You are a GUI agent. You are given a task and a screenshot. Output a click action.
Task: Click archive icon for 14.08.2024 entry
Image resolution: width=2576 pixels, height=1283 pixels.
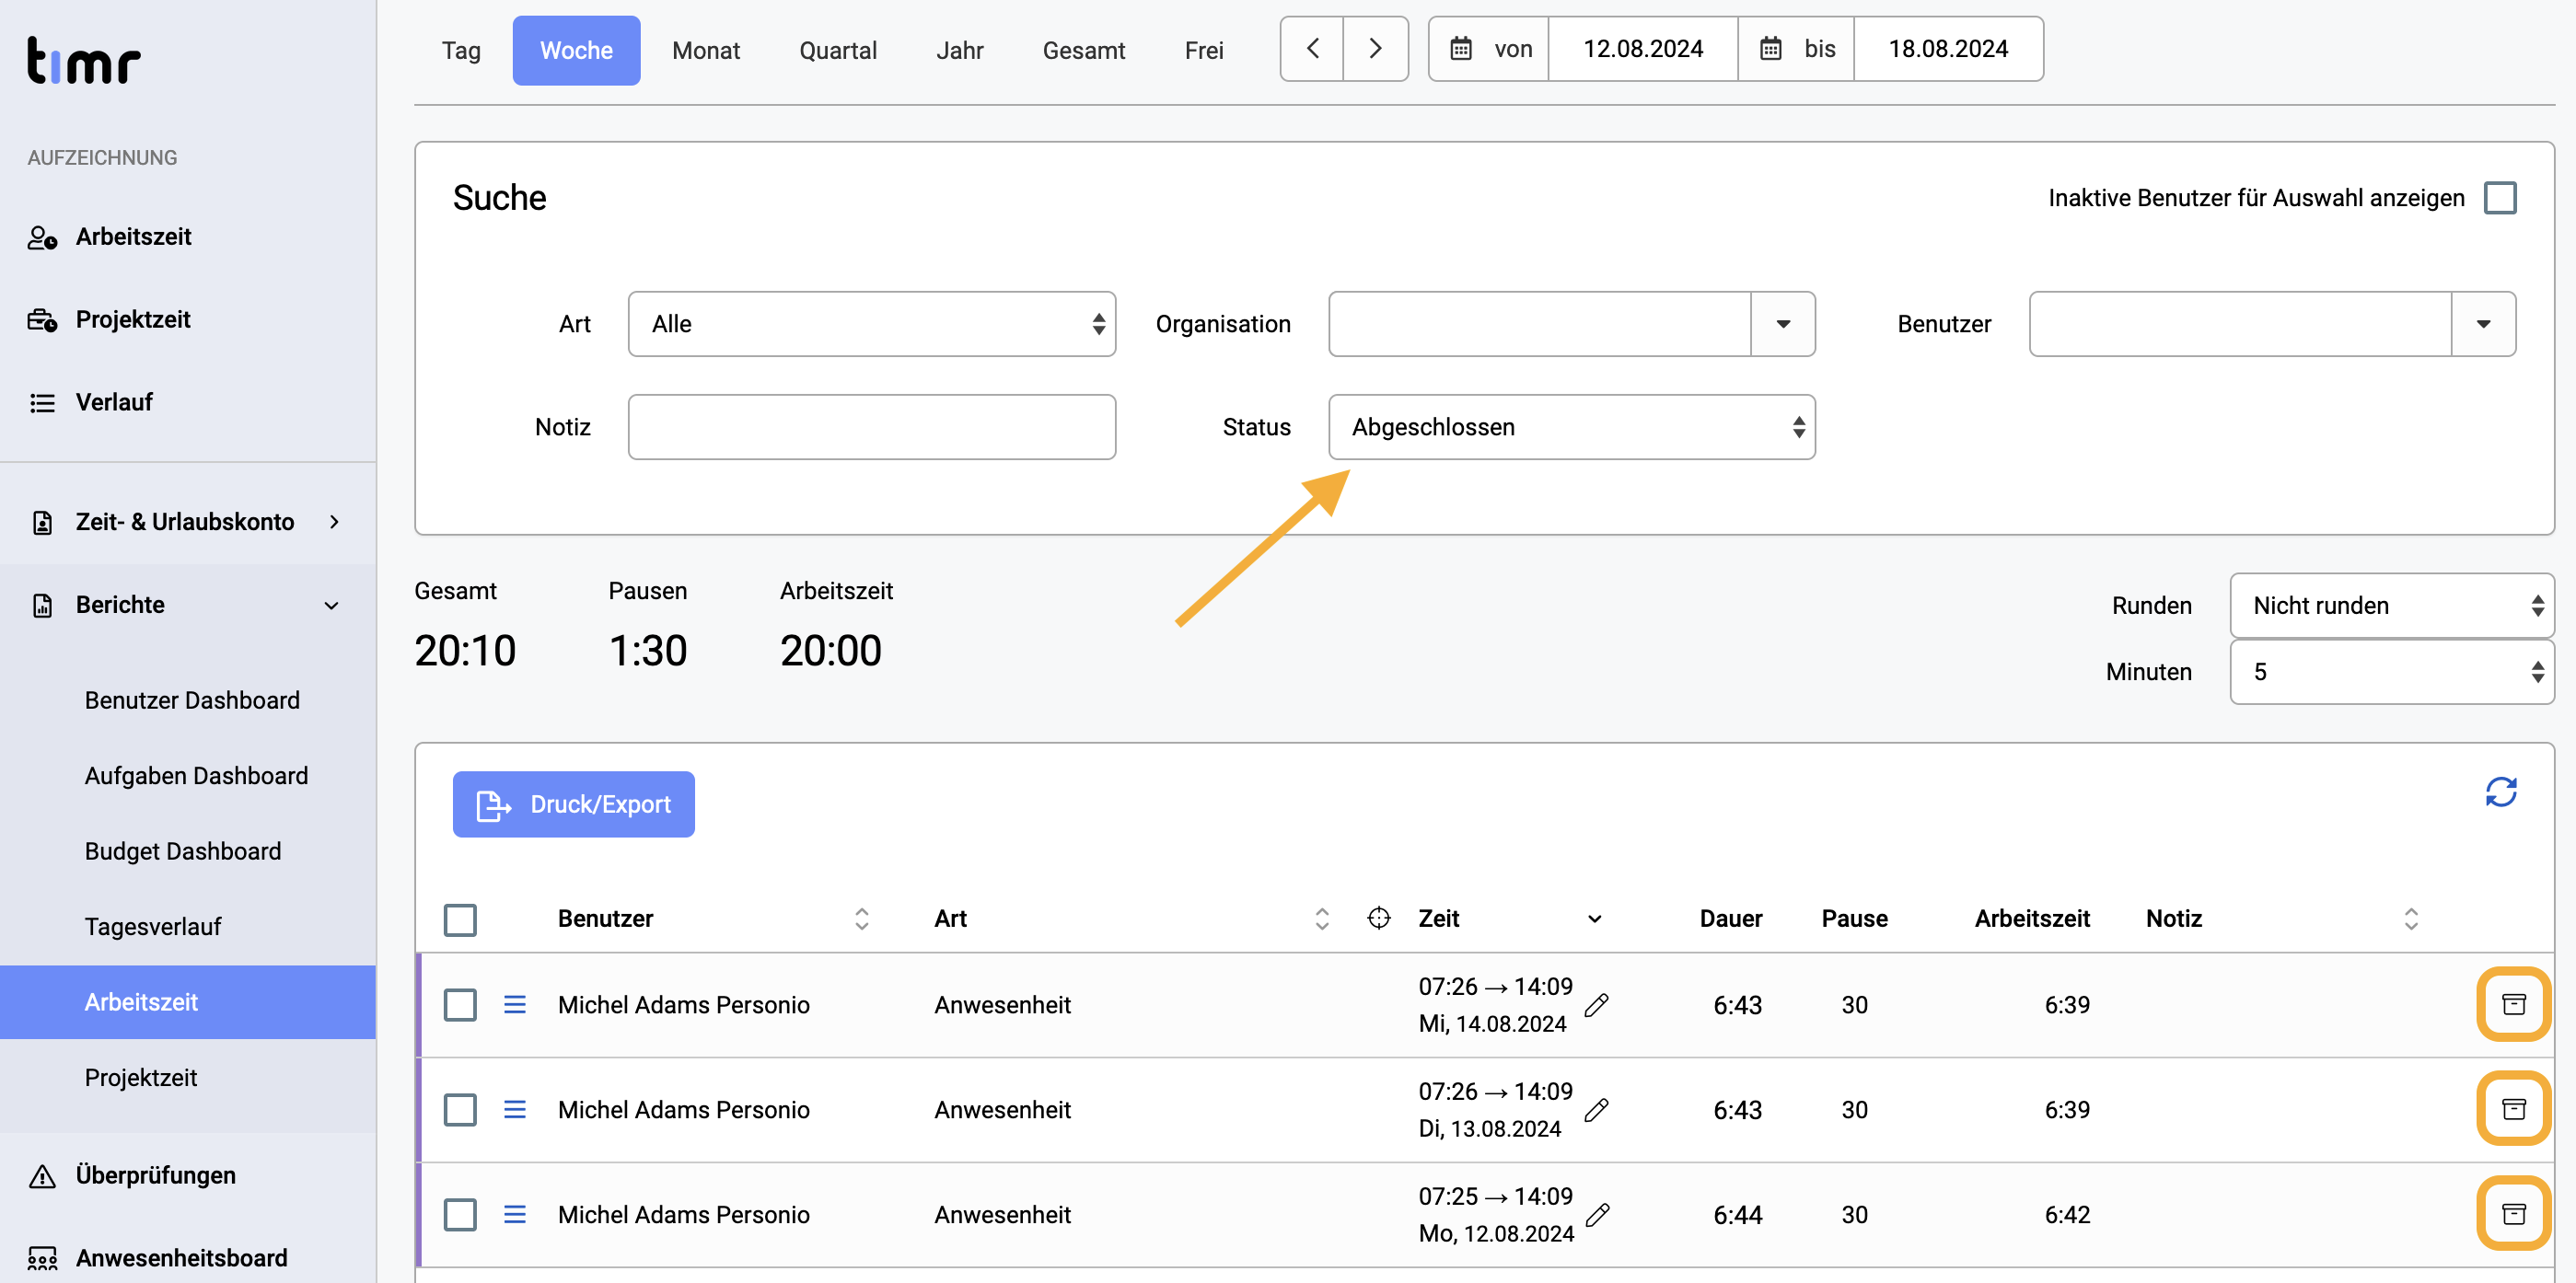[x=2513, y=1004]
